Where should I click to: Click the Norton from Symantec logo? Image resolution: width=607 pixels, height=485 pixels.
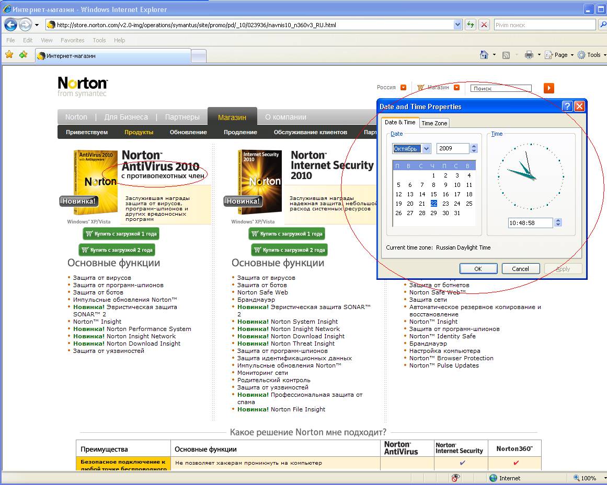(x=83, y=86)
